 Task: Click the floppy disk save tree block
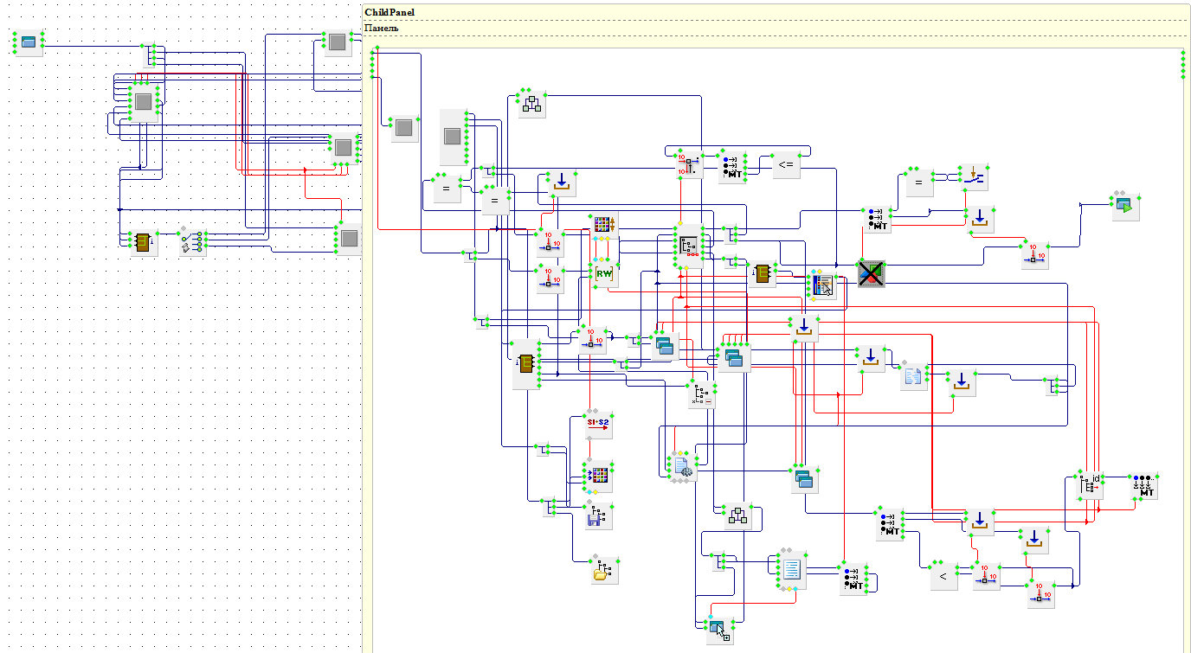(x=598, y=516)
